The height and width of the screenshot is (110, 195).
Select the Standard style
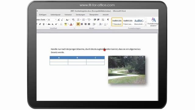(x=117, y=22)
